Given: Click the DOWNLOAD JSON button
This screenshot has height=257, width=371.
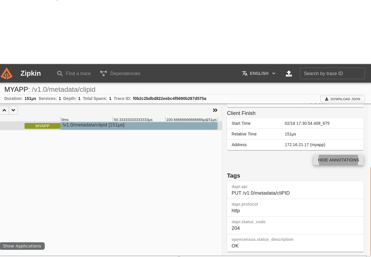Looking at the screenshot, I should [x=343, y=99].
